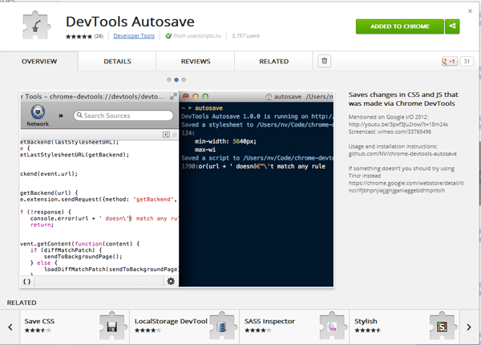Click the SASS Inspector extension icon
The height and width of the screenshot is (345, 481).
(332, 327)
